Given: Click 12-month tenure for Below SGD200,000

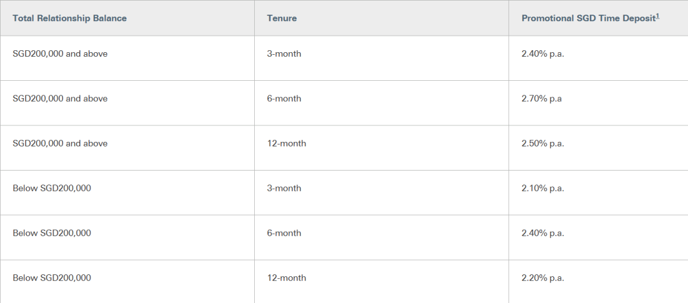Looking at the screenshot, I should (287, 278).
